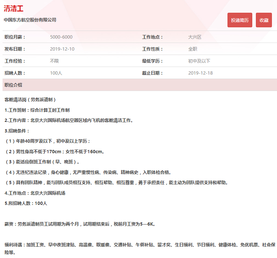
Task: Select the salary value 5000-6000
Action: tap(61, 37)
